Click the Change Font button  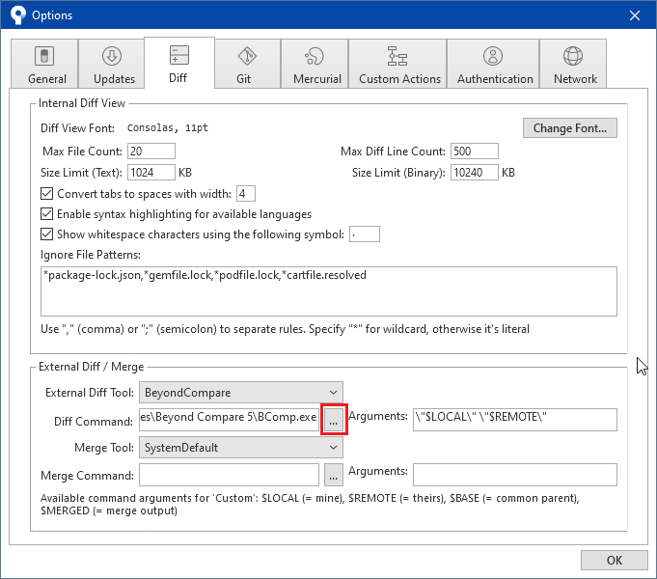(x=570, y=128)
